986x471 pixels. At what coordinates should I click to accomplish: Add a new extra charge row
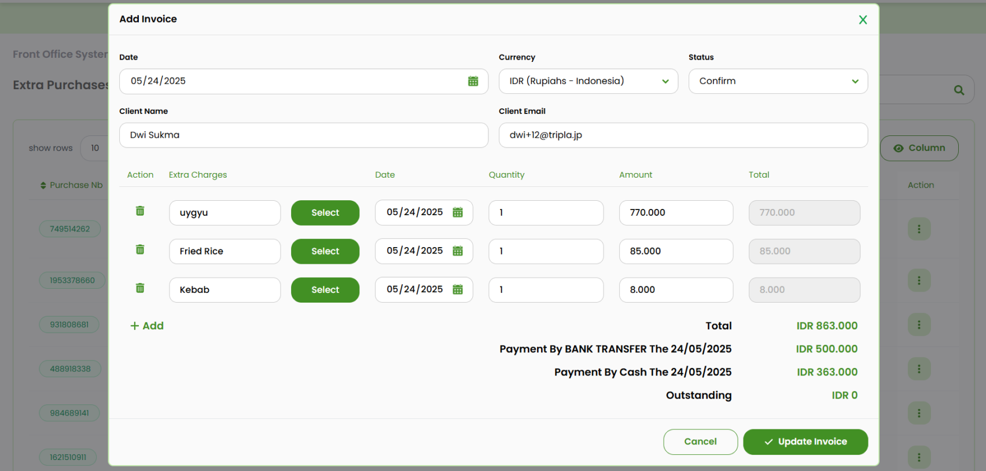(x=147, y=326)
